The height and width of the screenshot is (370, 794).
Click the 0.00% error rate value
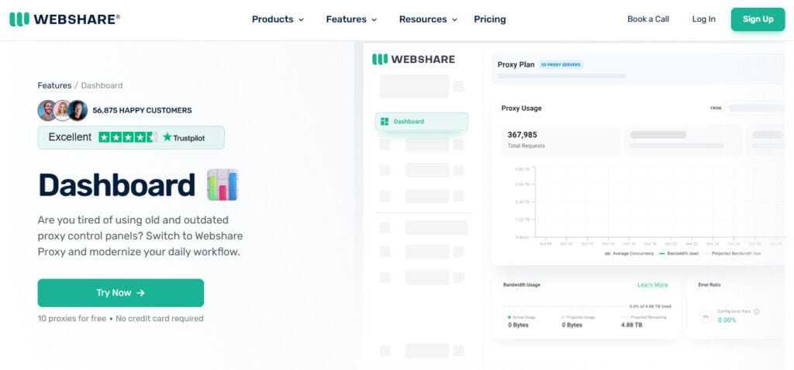pyautogui.click(x=727, y=320)
